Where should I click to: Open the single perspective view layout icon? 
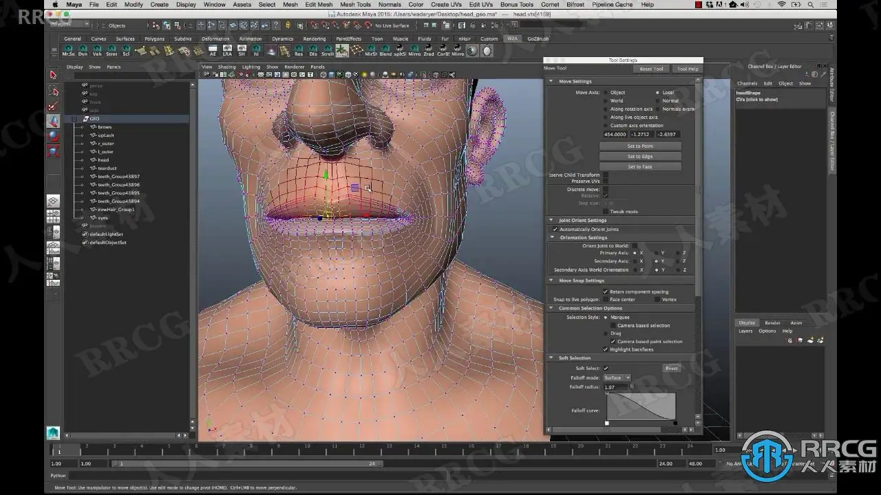coord(53,201)
